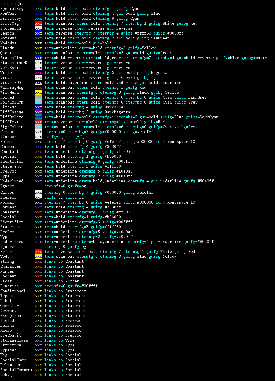Viewport: 275px width, 381px height.
Task: Select the SpecialComment group name
Action: pos(17,370)
